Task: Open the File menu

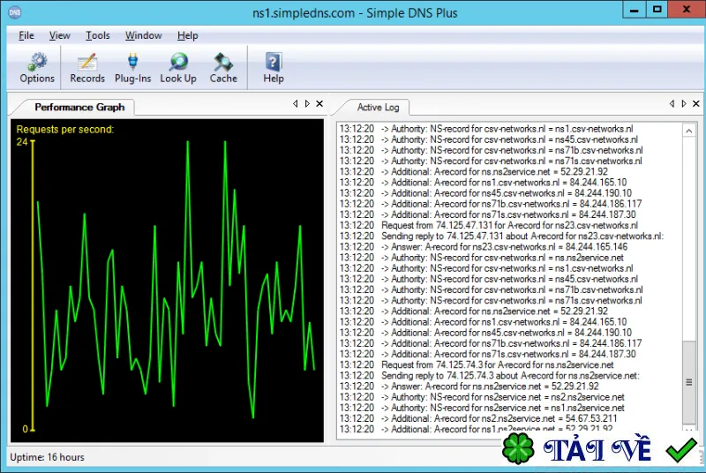Action: 26,35
